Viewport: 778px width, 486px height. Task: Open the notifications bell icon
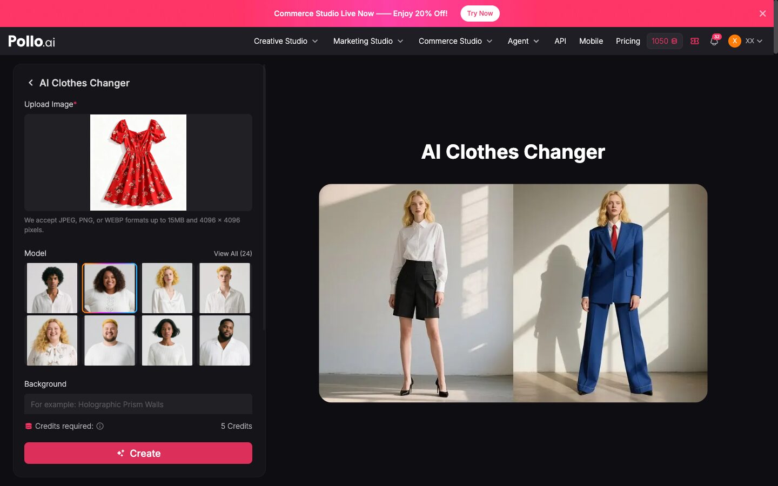click(714, 41)
